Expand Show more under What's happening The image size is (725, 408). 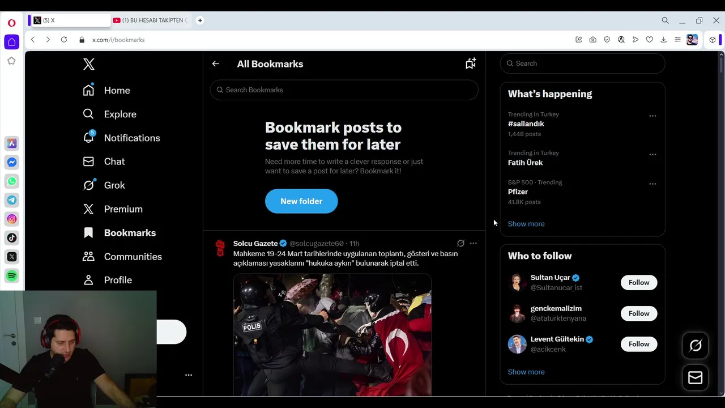coord(526,224)
